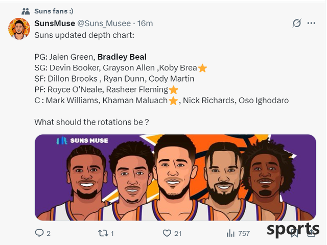
Task: Open view analytics bar chart icon
Action: pyautogui.click(x=230, y=233)
